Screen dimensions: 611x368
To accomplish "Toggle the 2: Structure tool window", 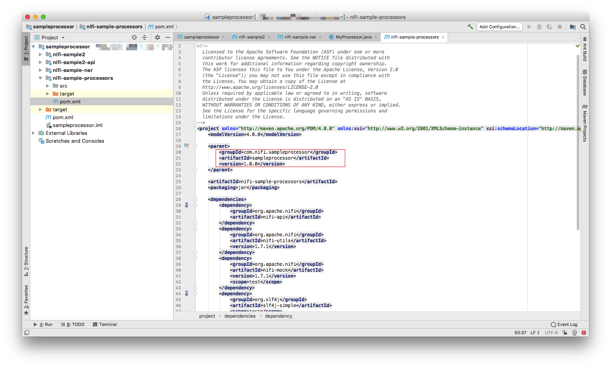I will [x=26, y=261].
